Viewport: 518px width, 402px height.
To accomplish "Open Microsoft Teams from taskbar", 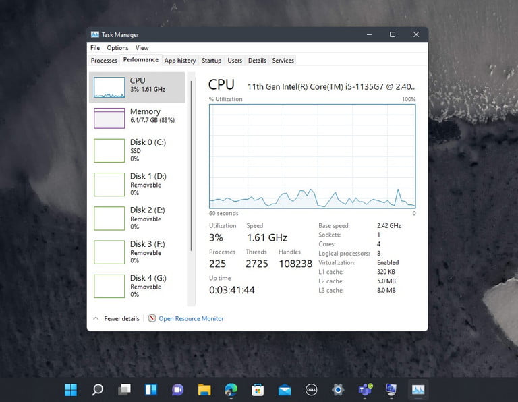I will (x=365, y=390).
